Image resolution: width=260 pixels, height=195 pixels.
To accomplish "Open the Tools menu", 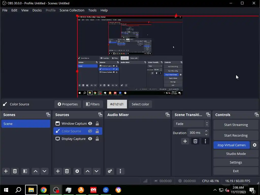I will pos(92,10).
